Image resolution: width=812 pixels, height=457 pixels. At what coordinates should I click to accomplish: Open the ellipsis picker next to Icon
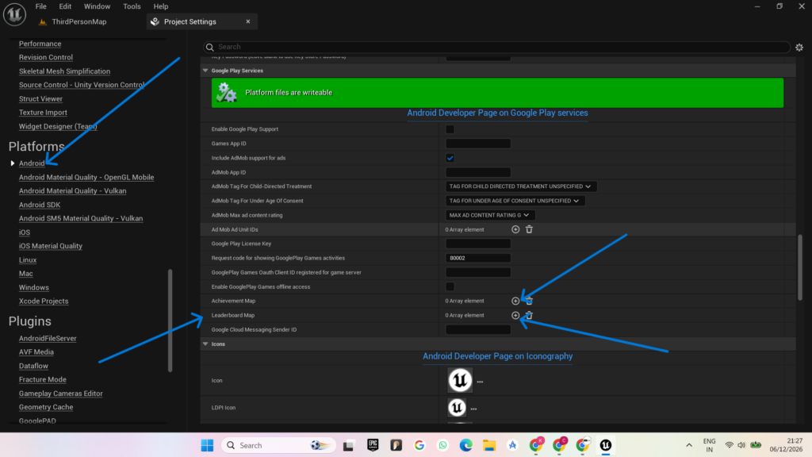[x=480, y=382]
